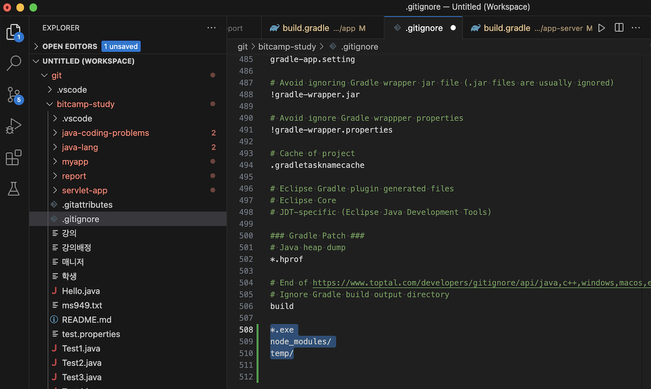This screenshot has width=651, height=389.
Task: Open Explorer more actions ellipsis
Action: tap(212, 28)
